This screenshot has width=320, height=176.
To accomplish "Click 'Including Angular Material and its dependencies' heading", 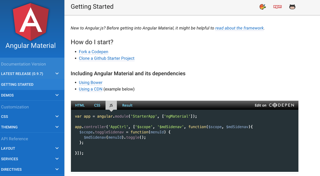I will click(128, 73).
